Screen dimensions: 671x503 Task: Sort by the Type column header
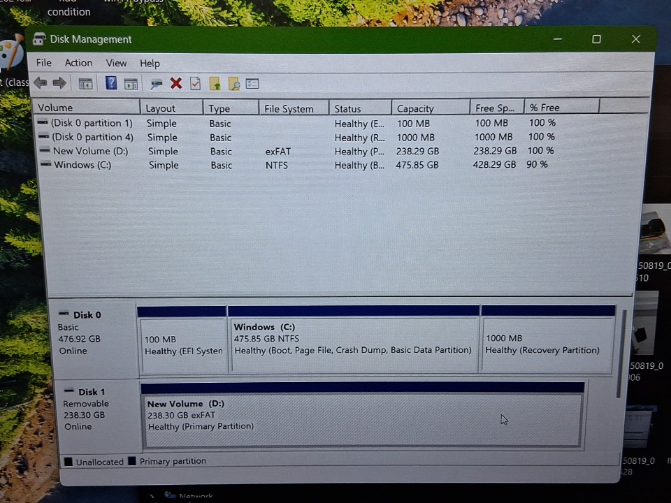coord(231,108)
